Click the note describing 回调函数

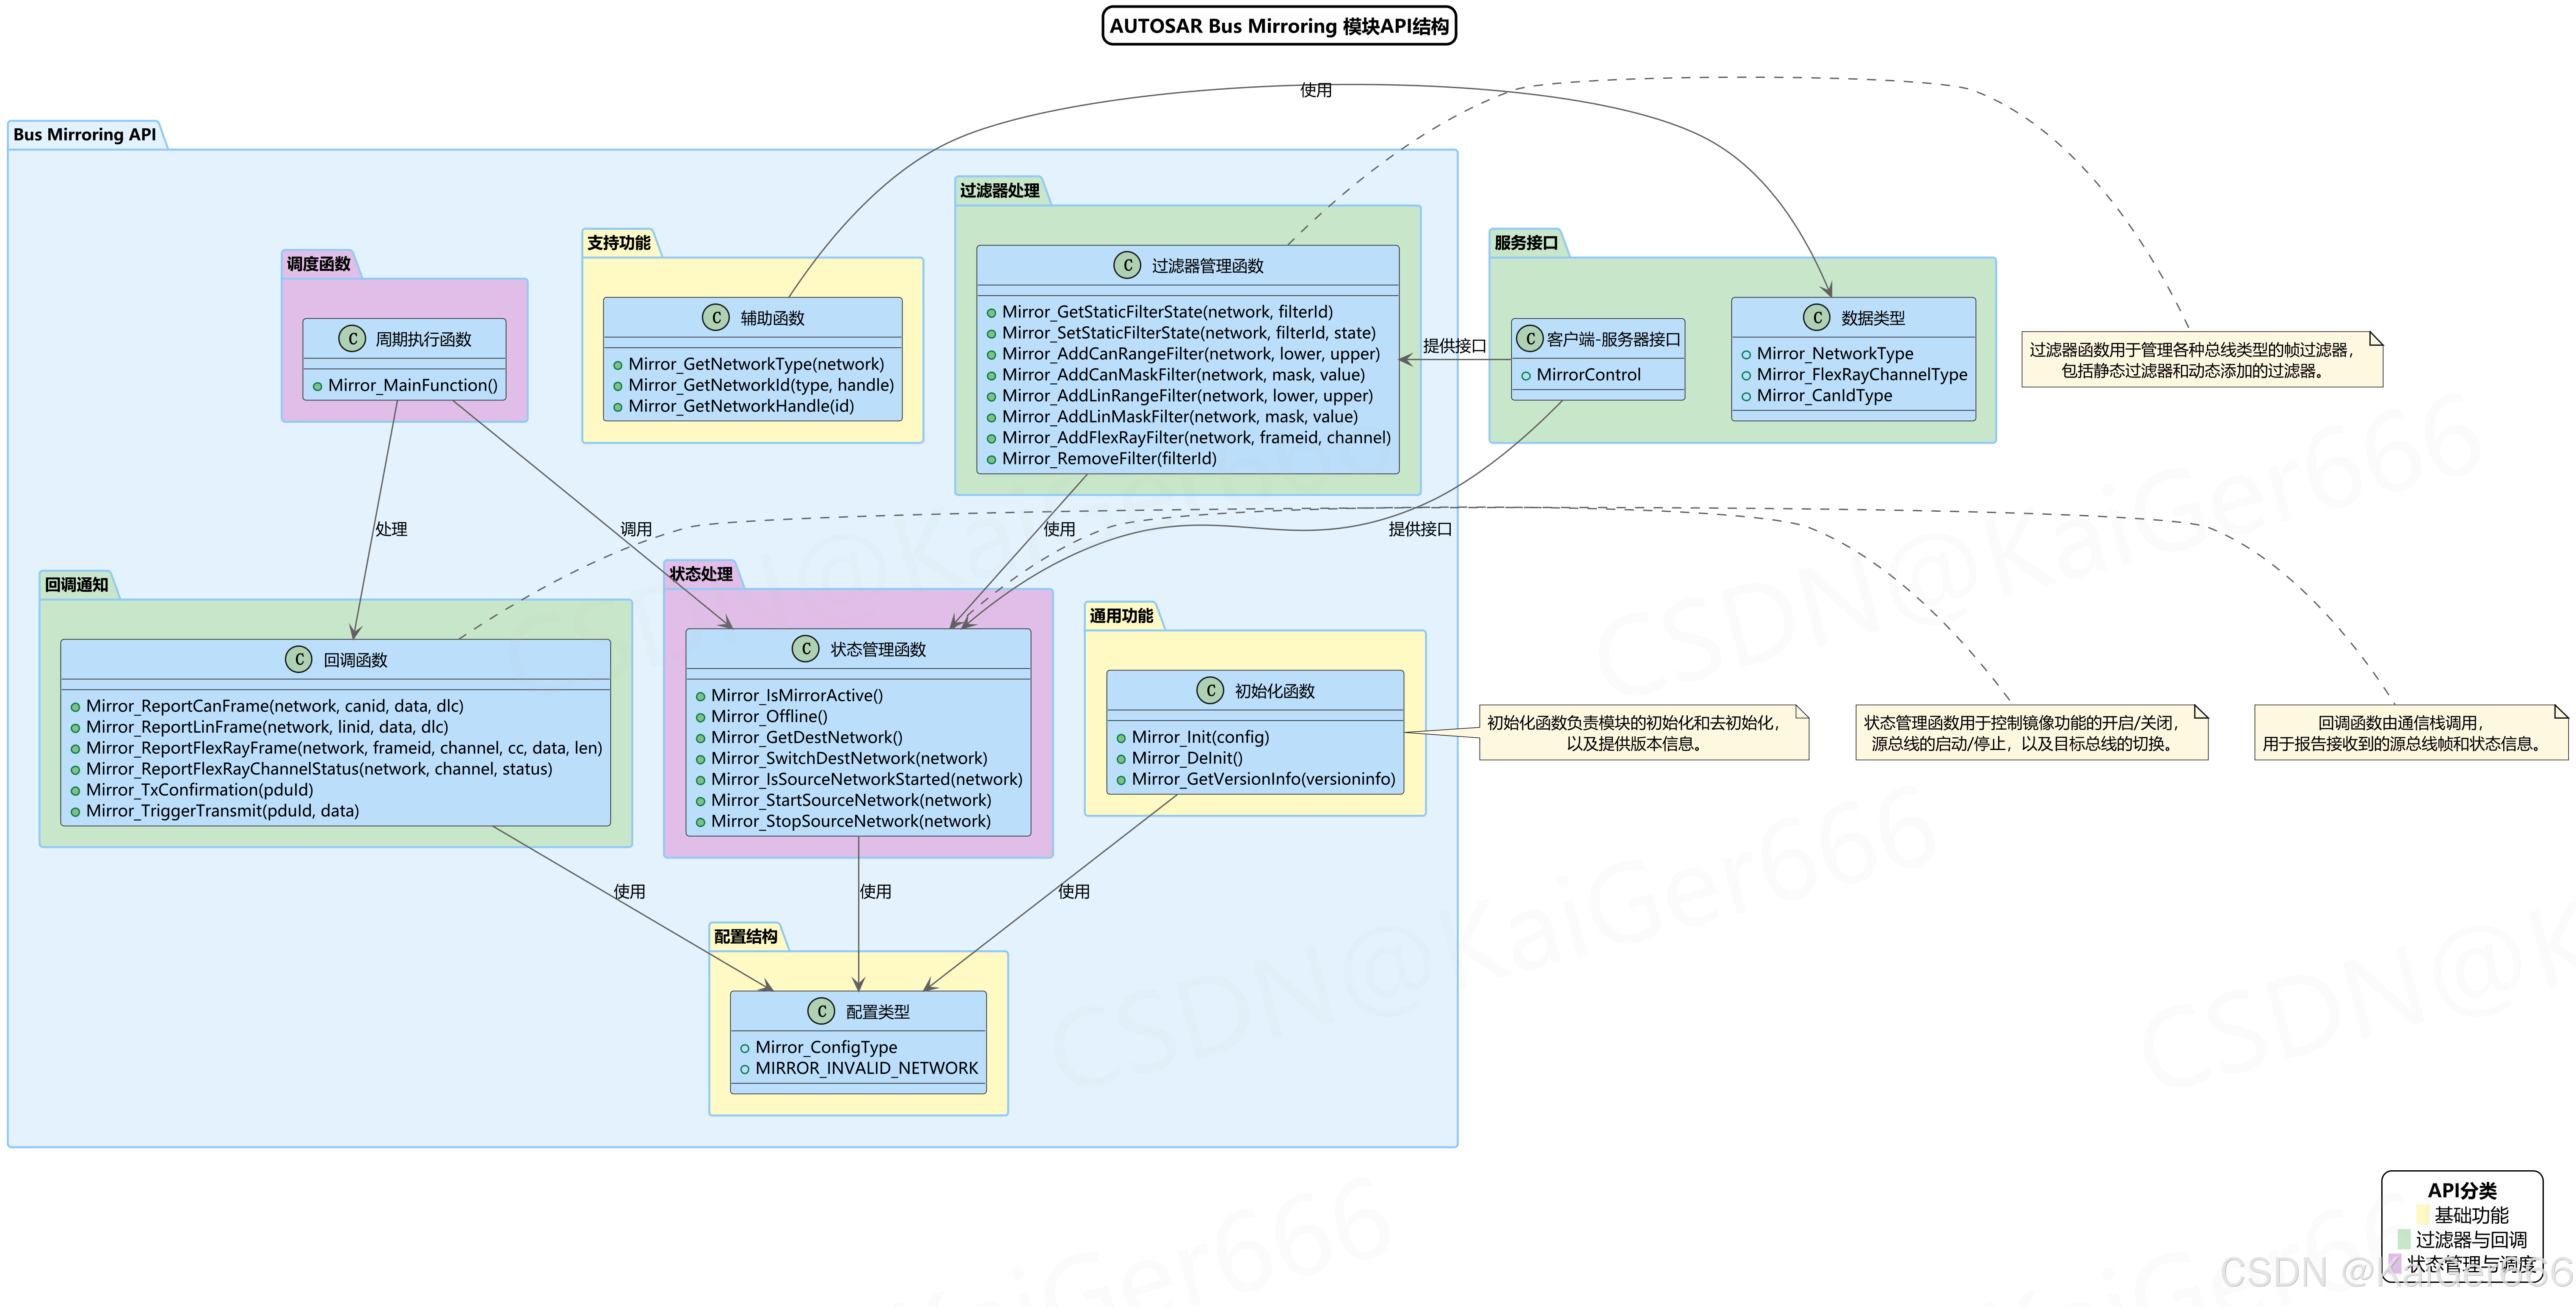click(x=2411, y=733)
